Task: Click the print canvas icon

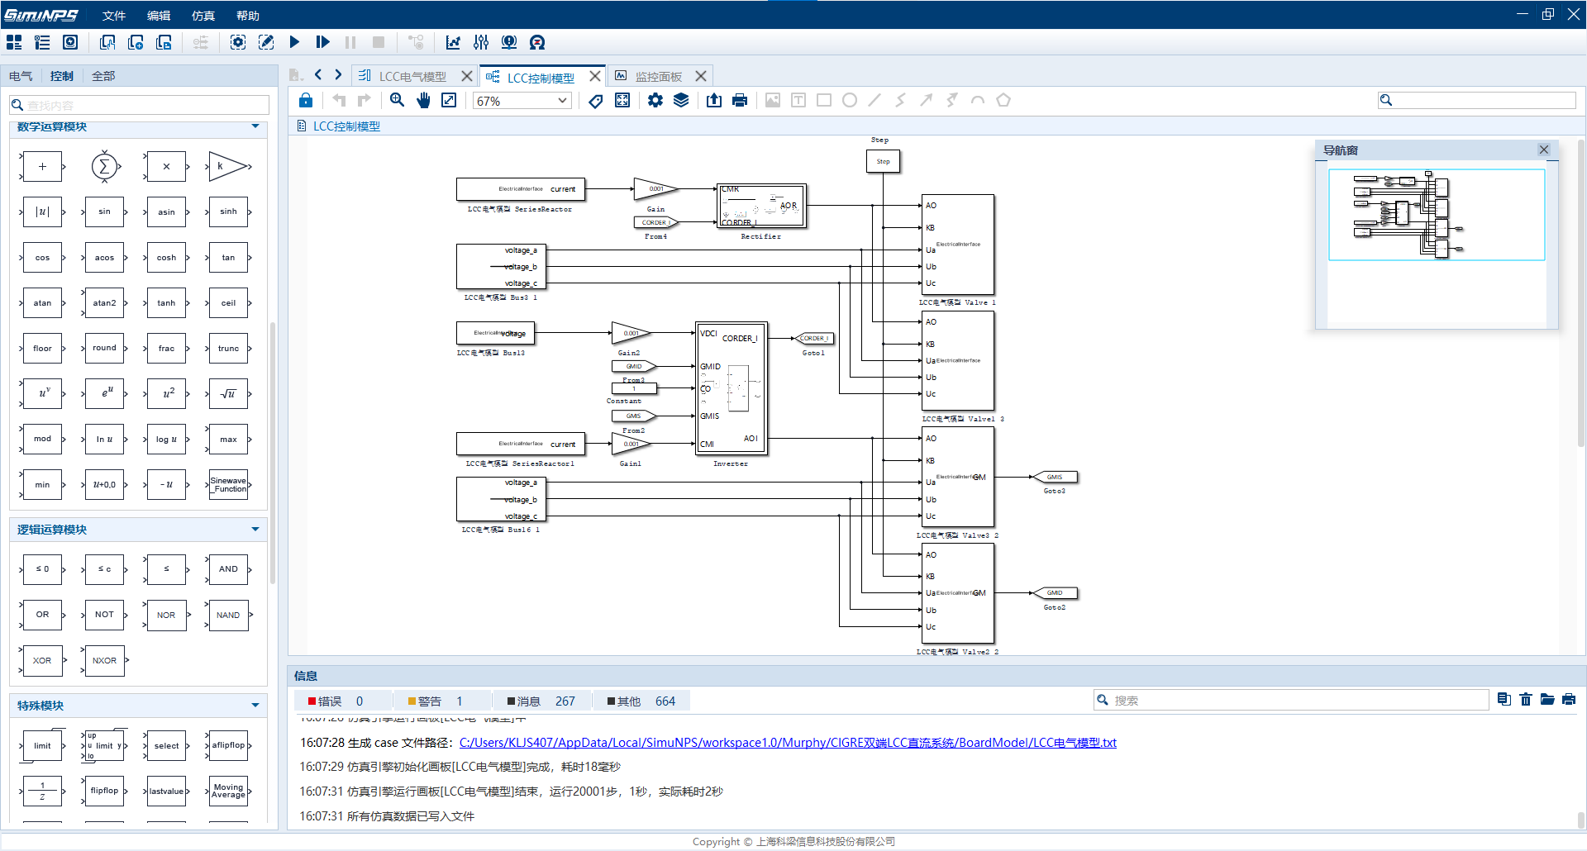Action: point(740,100)
